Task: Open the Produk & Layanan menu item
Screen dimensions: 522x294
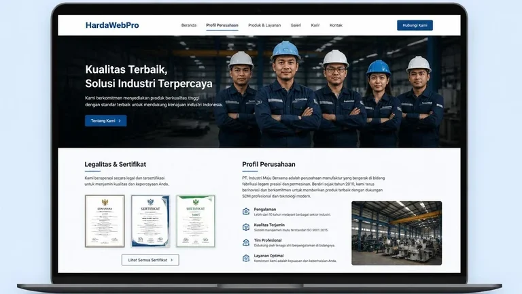Action: (264, 25)
